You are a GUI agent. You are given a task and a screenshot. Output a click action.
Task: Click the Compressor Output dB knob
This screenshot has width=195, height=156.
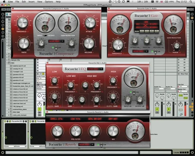point(72,43)
